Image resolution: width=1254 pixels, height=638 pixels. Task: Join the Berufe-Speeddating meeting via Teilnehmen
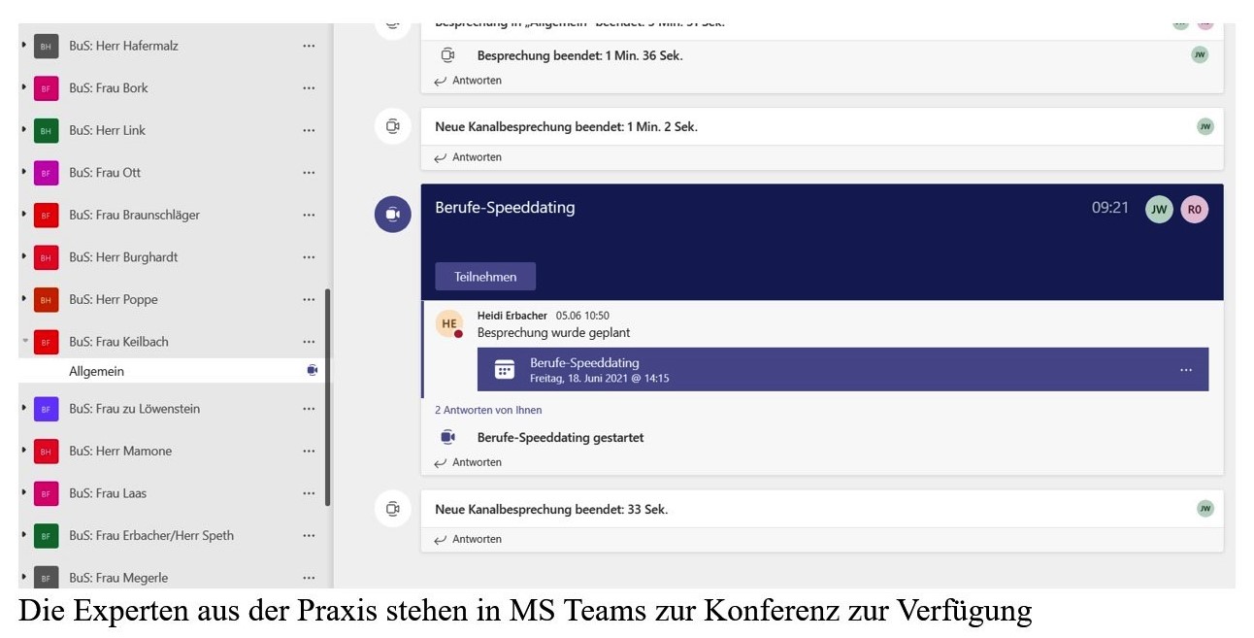pyautogui.click(x=485, y=277)
